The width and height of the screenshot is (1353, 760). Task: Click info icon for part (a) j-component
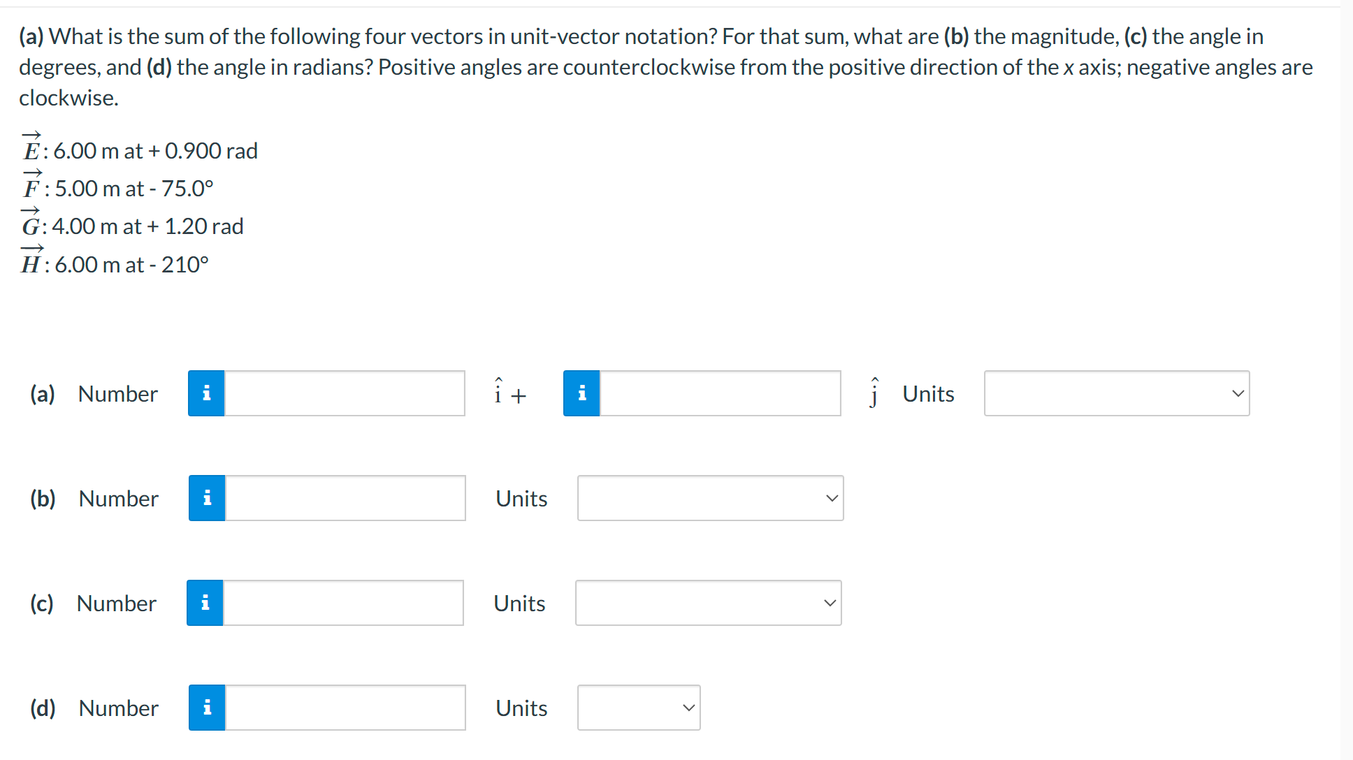tap(581, 393)
